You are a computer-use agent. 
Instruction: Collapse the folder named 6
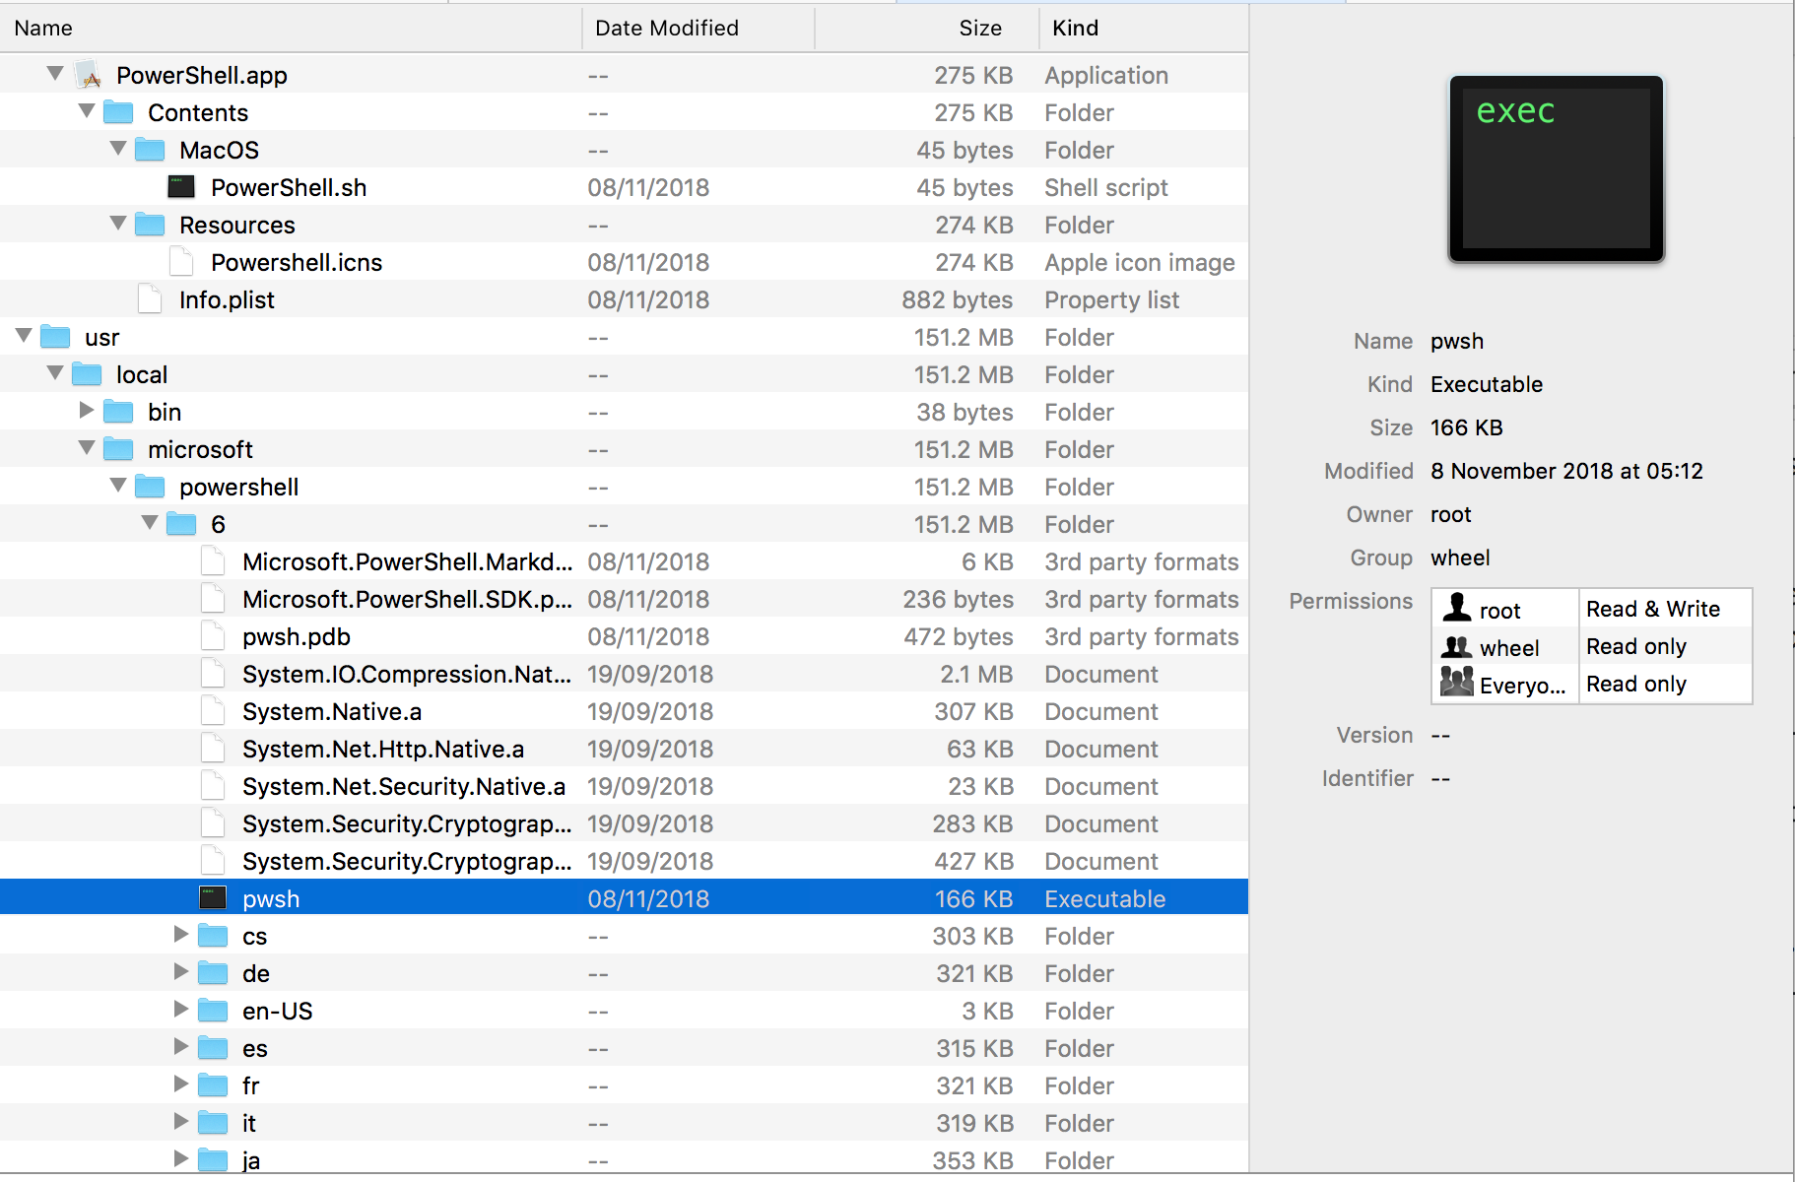151,522
